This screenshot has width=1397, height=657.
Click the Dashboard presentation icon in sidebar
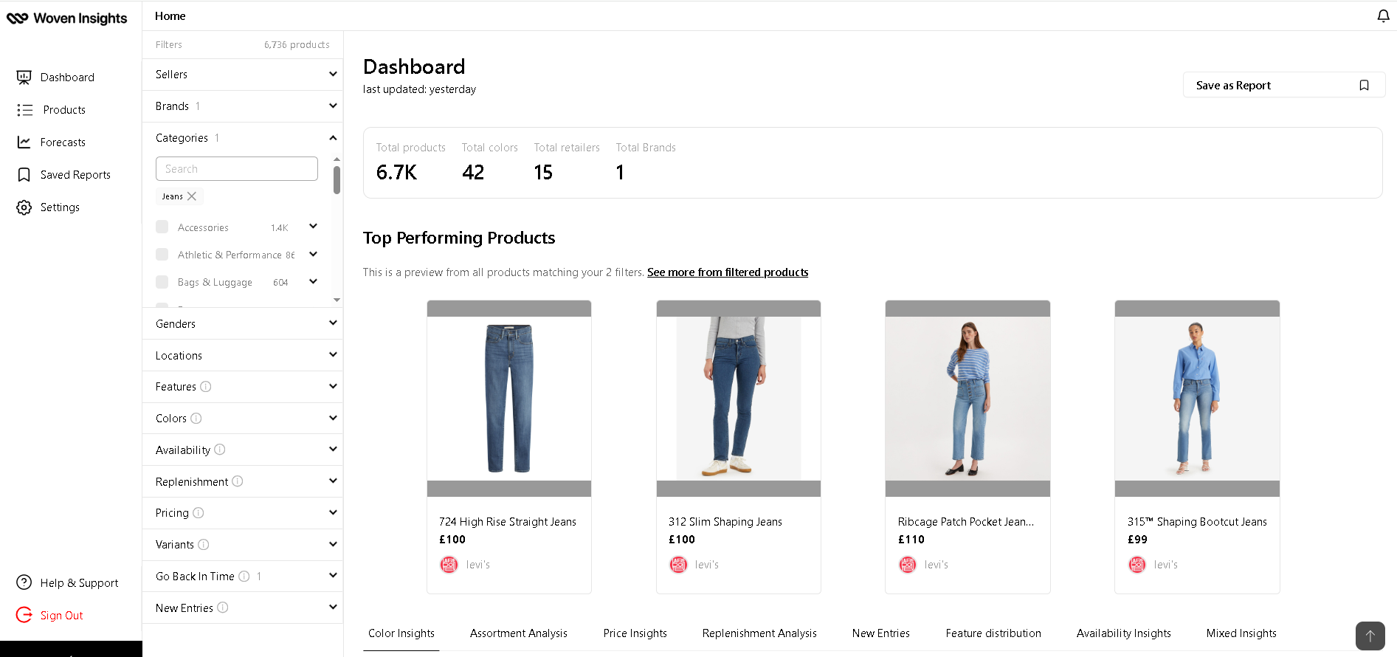[24, 77]
